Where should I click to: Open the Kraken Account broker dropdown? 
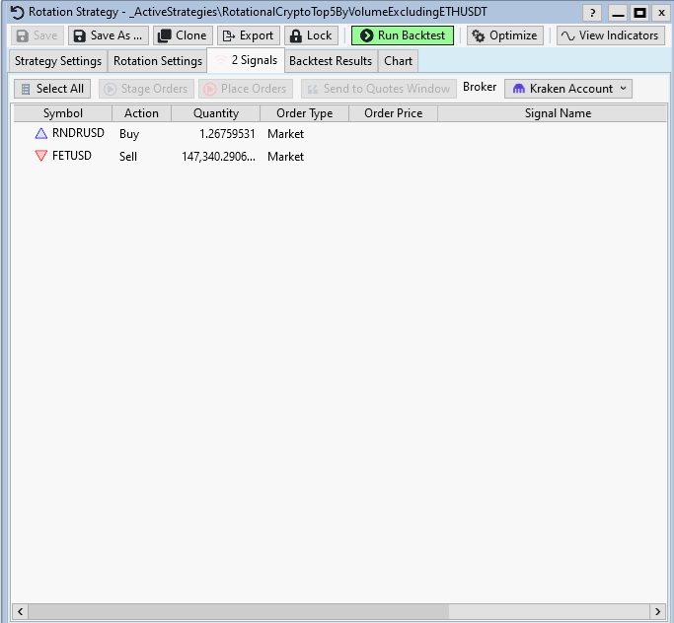point(569,89)
